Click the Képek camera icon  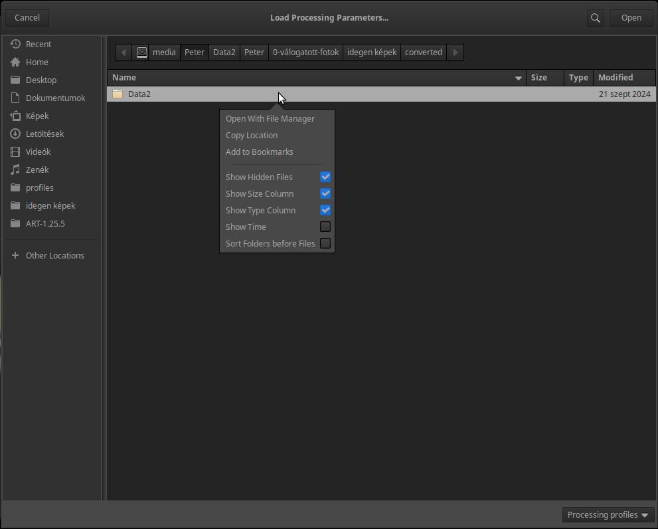click(15, 116)
